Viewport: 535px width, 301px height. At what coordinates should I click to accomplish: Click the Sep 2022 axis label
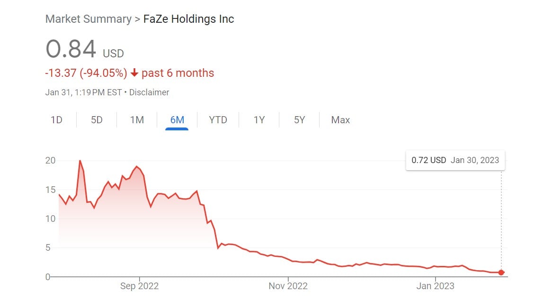[x=140, y=286]
